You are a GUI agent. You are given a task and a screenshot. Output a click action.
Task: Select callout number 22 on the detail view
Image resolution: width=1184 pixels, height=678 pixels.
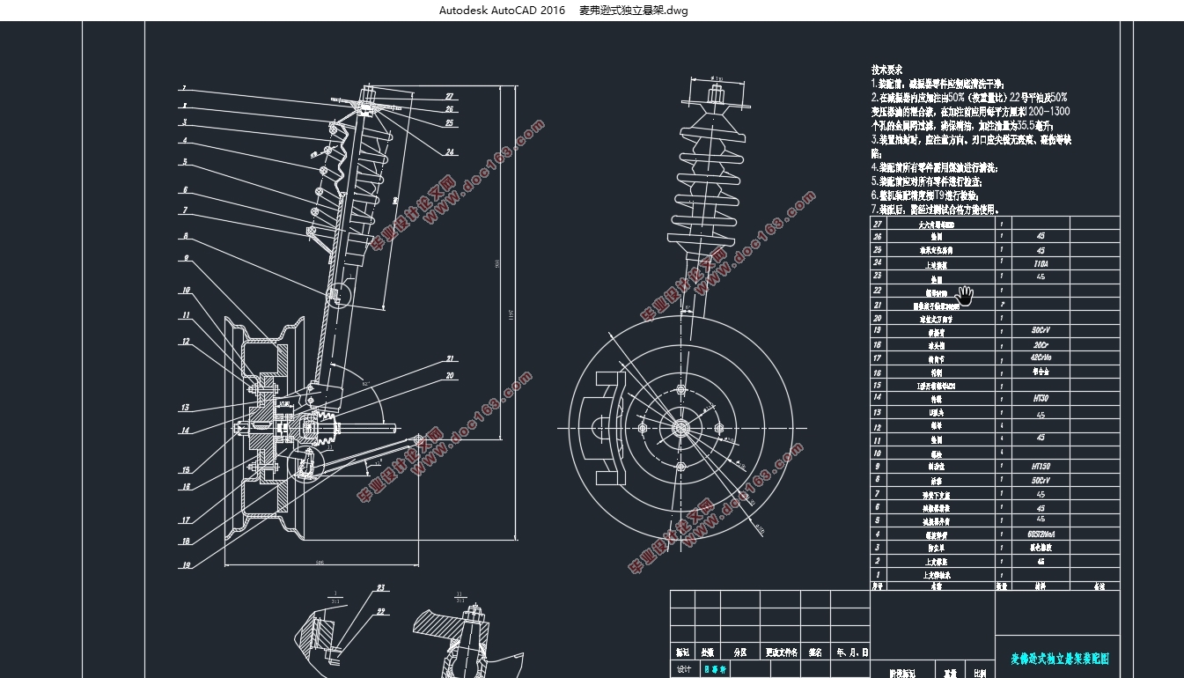click(x=381, y=610)
